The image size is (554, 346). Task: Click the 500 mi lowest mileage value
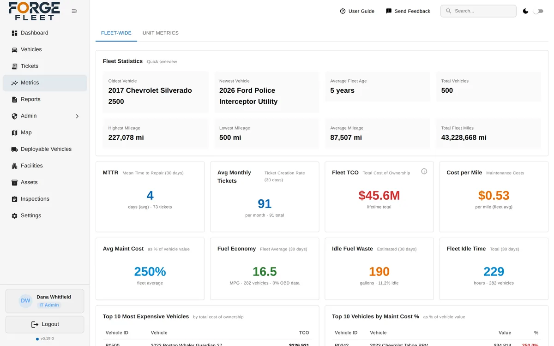(230, 137)
